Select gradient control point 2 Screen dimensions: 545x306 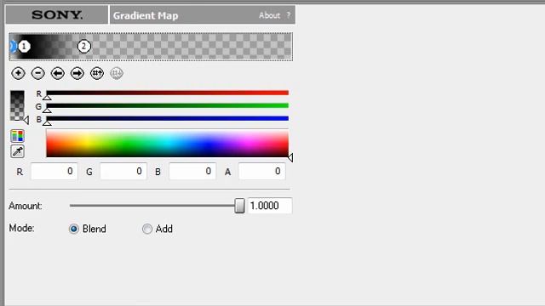(x=83, y=46)
